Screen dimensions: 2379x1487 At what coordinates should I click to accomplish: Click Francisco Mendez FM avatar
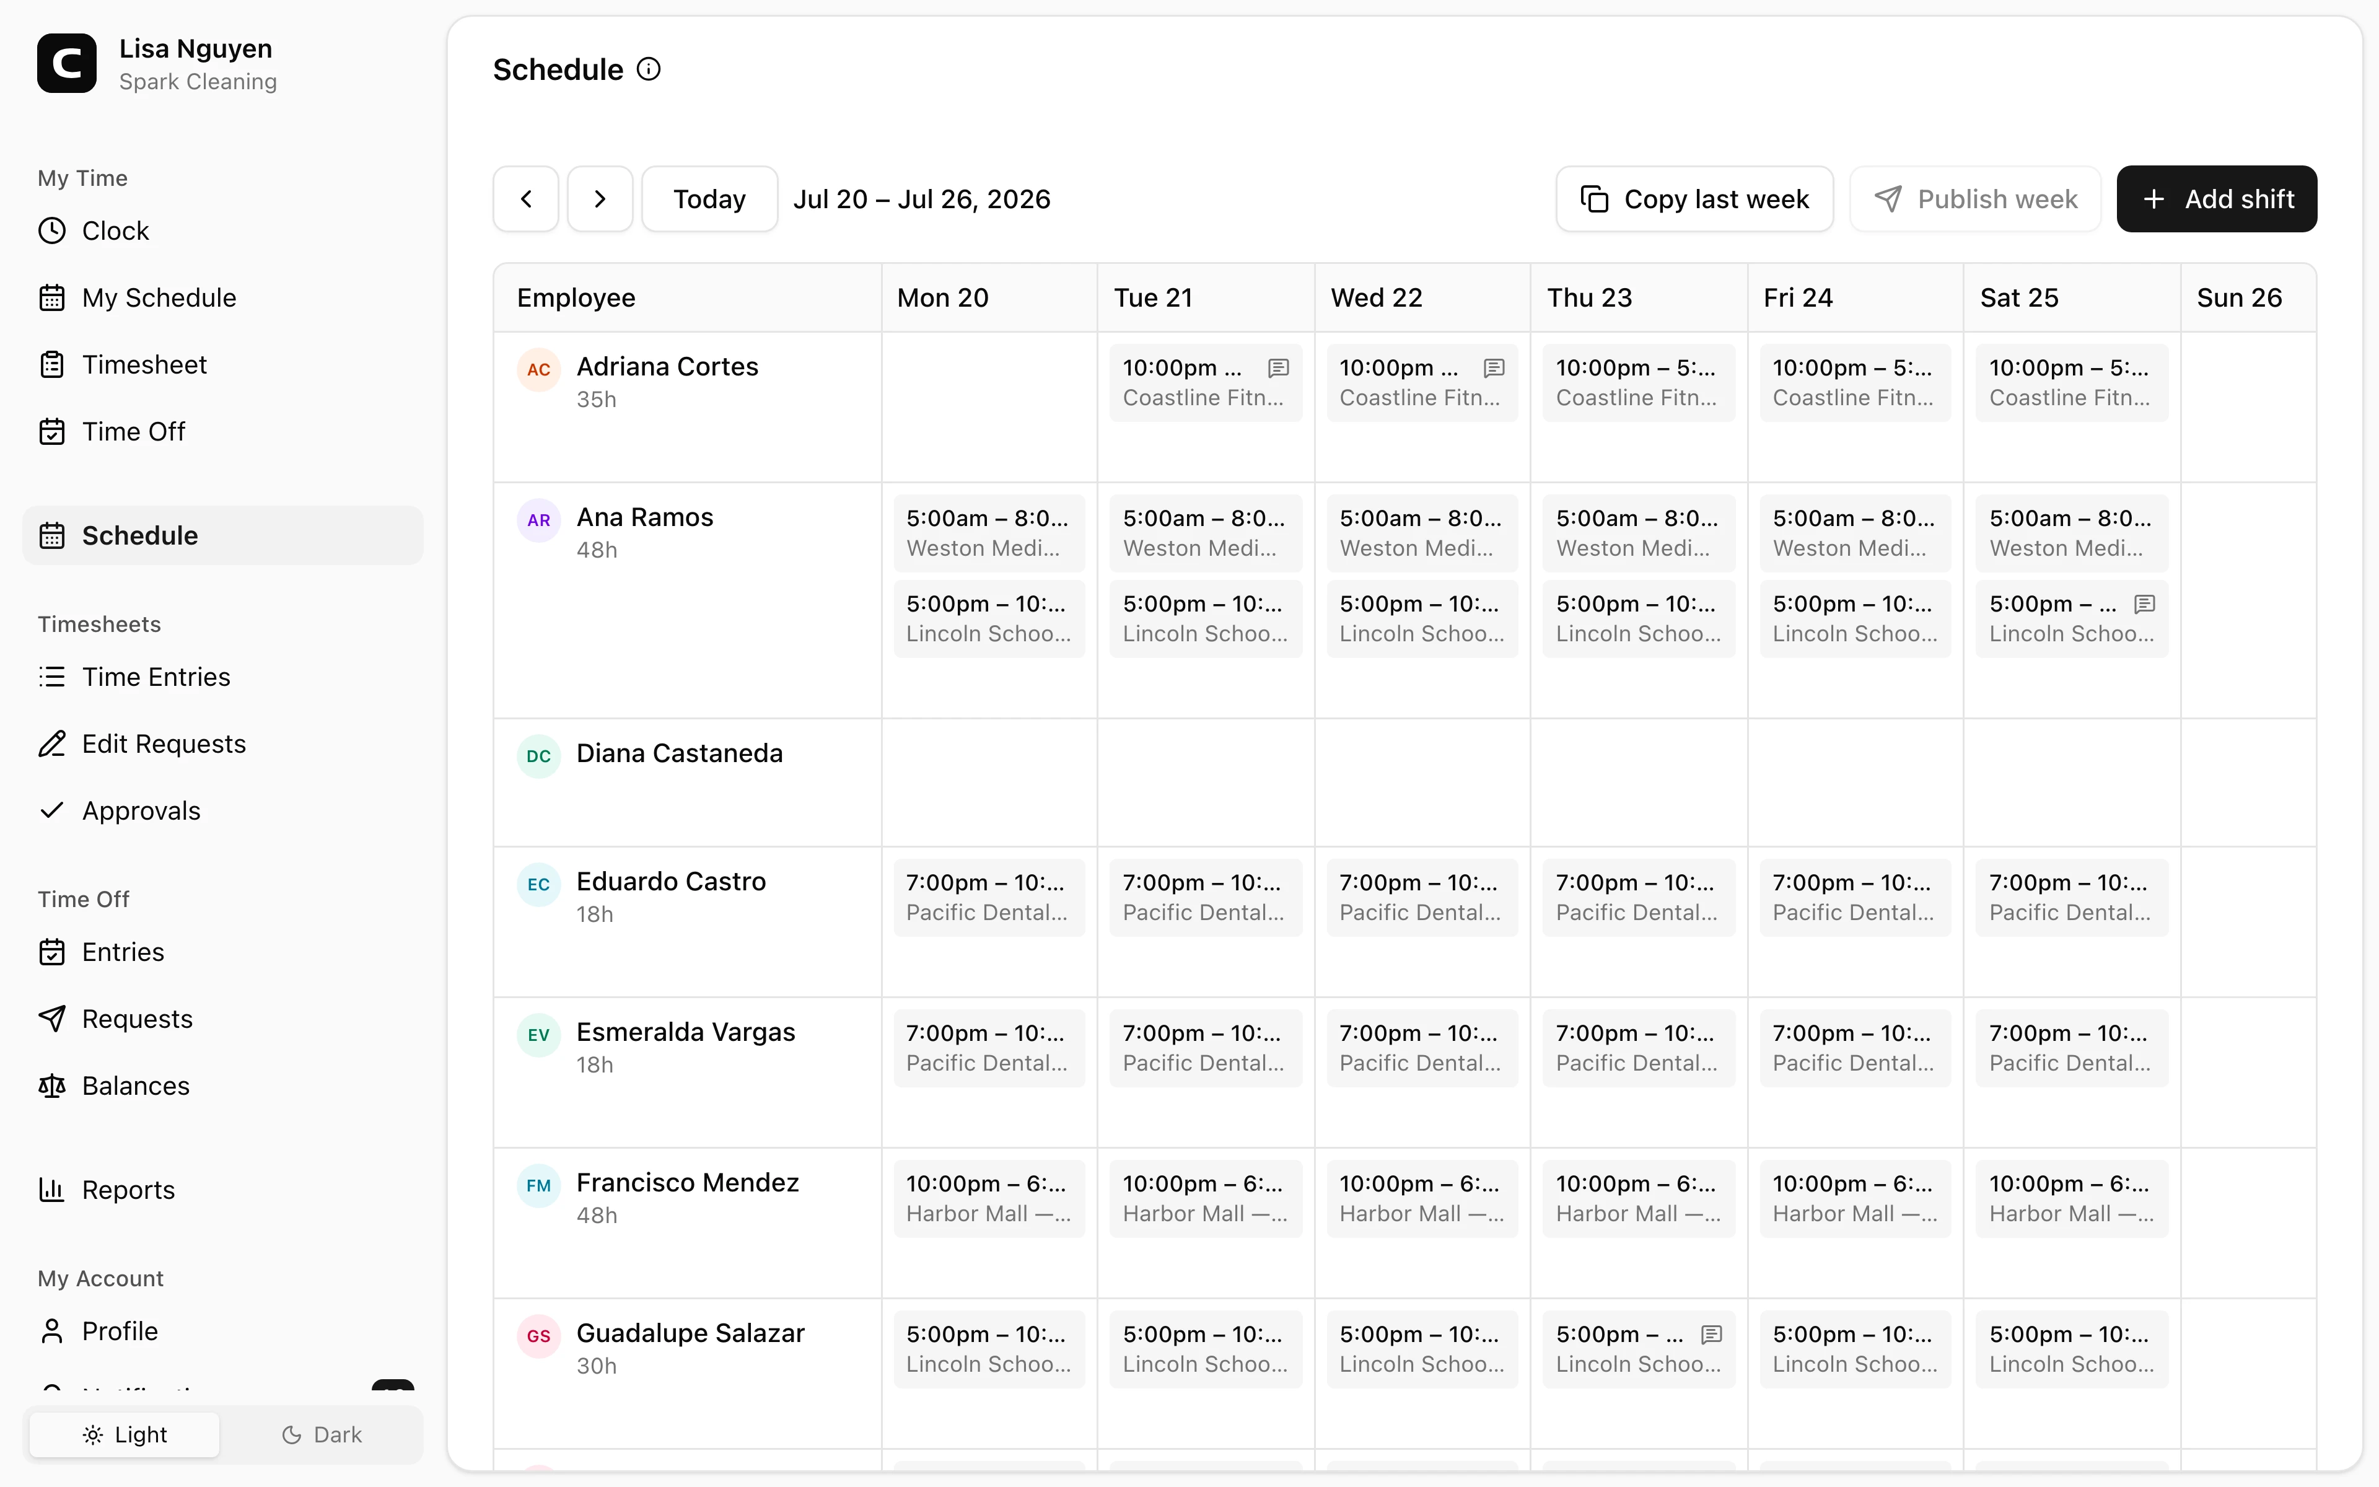click(x=539, y=1185)
